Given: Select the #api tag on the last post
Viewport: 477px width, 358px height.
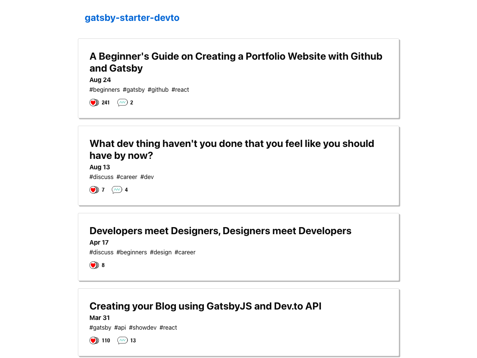Looking at the screenshot, I should pos(120,327).
